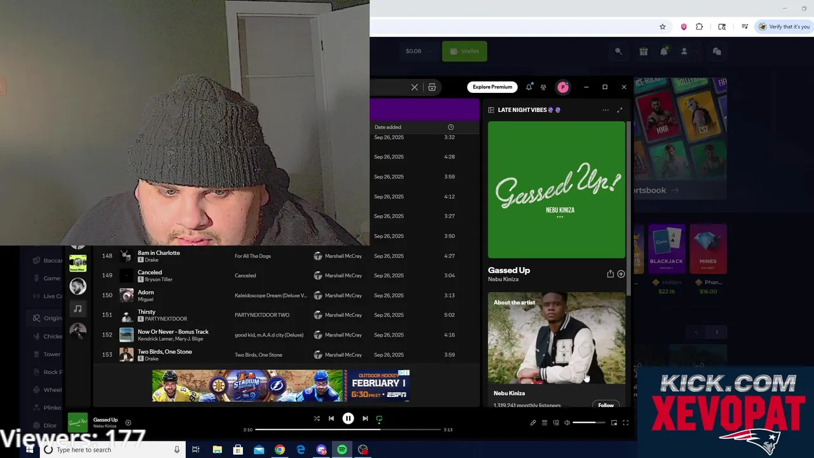Open the $0.08 balance dropdown in browser
Screen dimensions: 814x458
419,51
